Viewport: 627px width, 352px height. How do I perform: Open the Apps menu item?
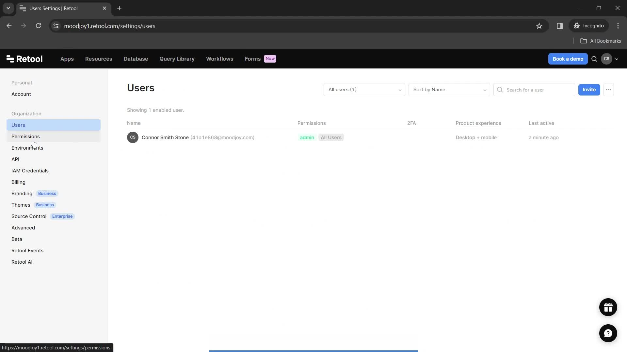coord(67,58)
